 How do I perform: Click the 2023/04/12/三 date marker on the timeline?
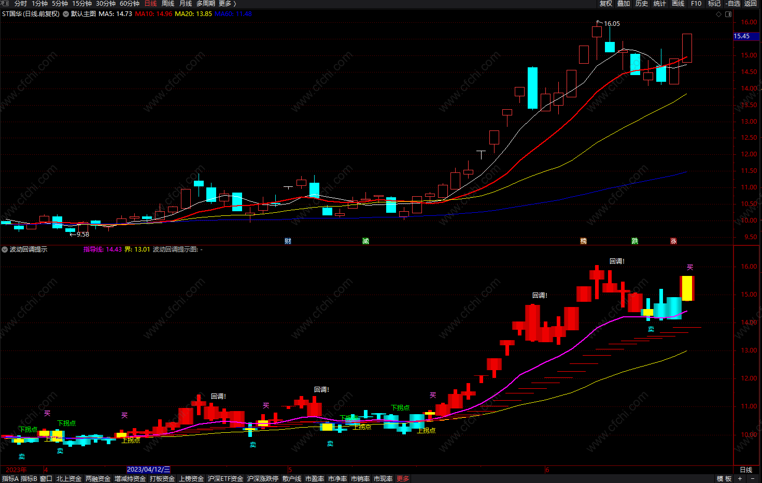point(149,470)
